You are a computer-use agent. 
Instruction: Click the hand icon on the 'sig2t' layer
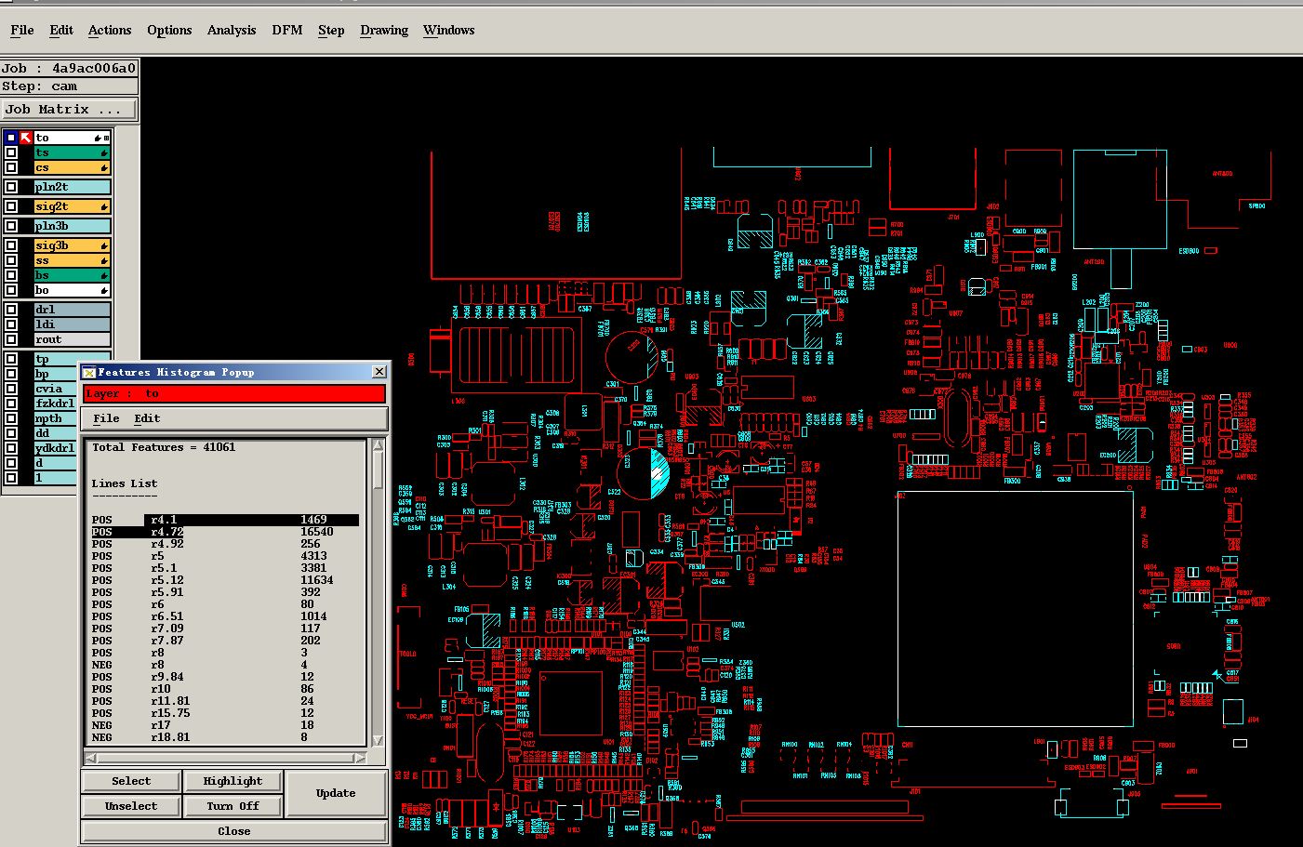104,206
